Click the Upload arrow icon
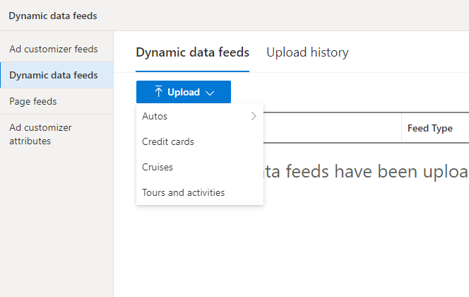The width and height of the screenshot is (469, 297). [x=158, y=92]
